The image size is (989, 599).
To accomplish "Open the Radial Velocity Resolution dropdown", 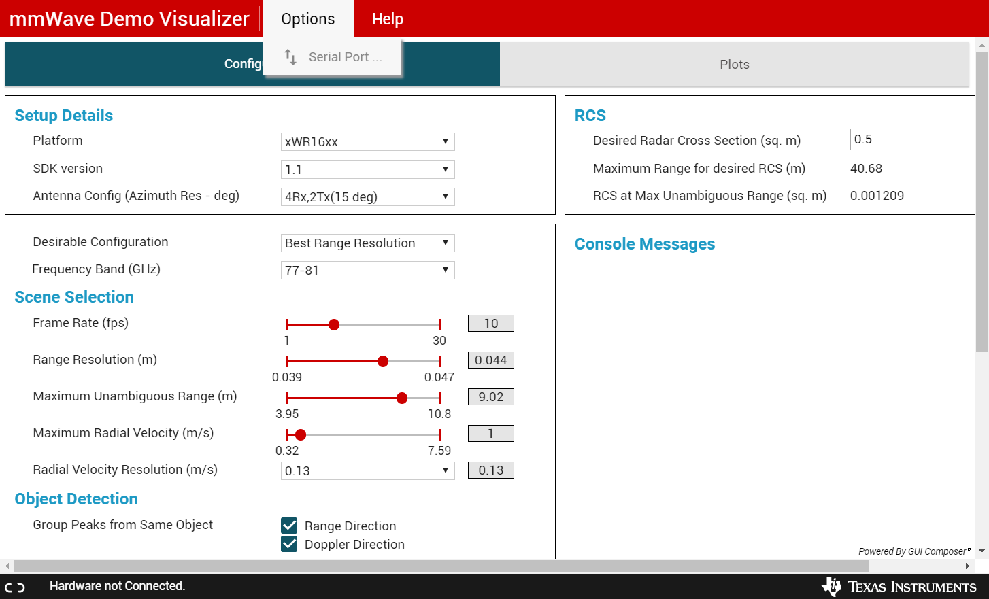I will tap(367, 470).
